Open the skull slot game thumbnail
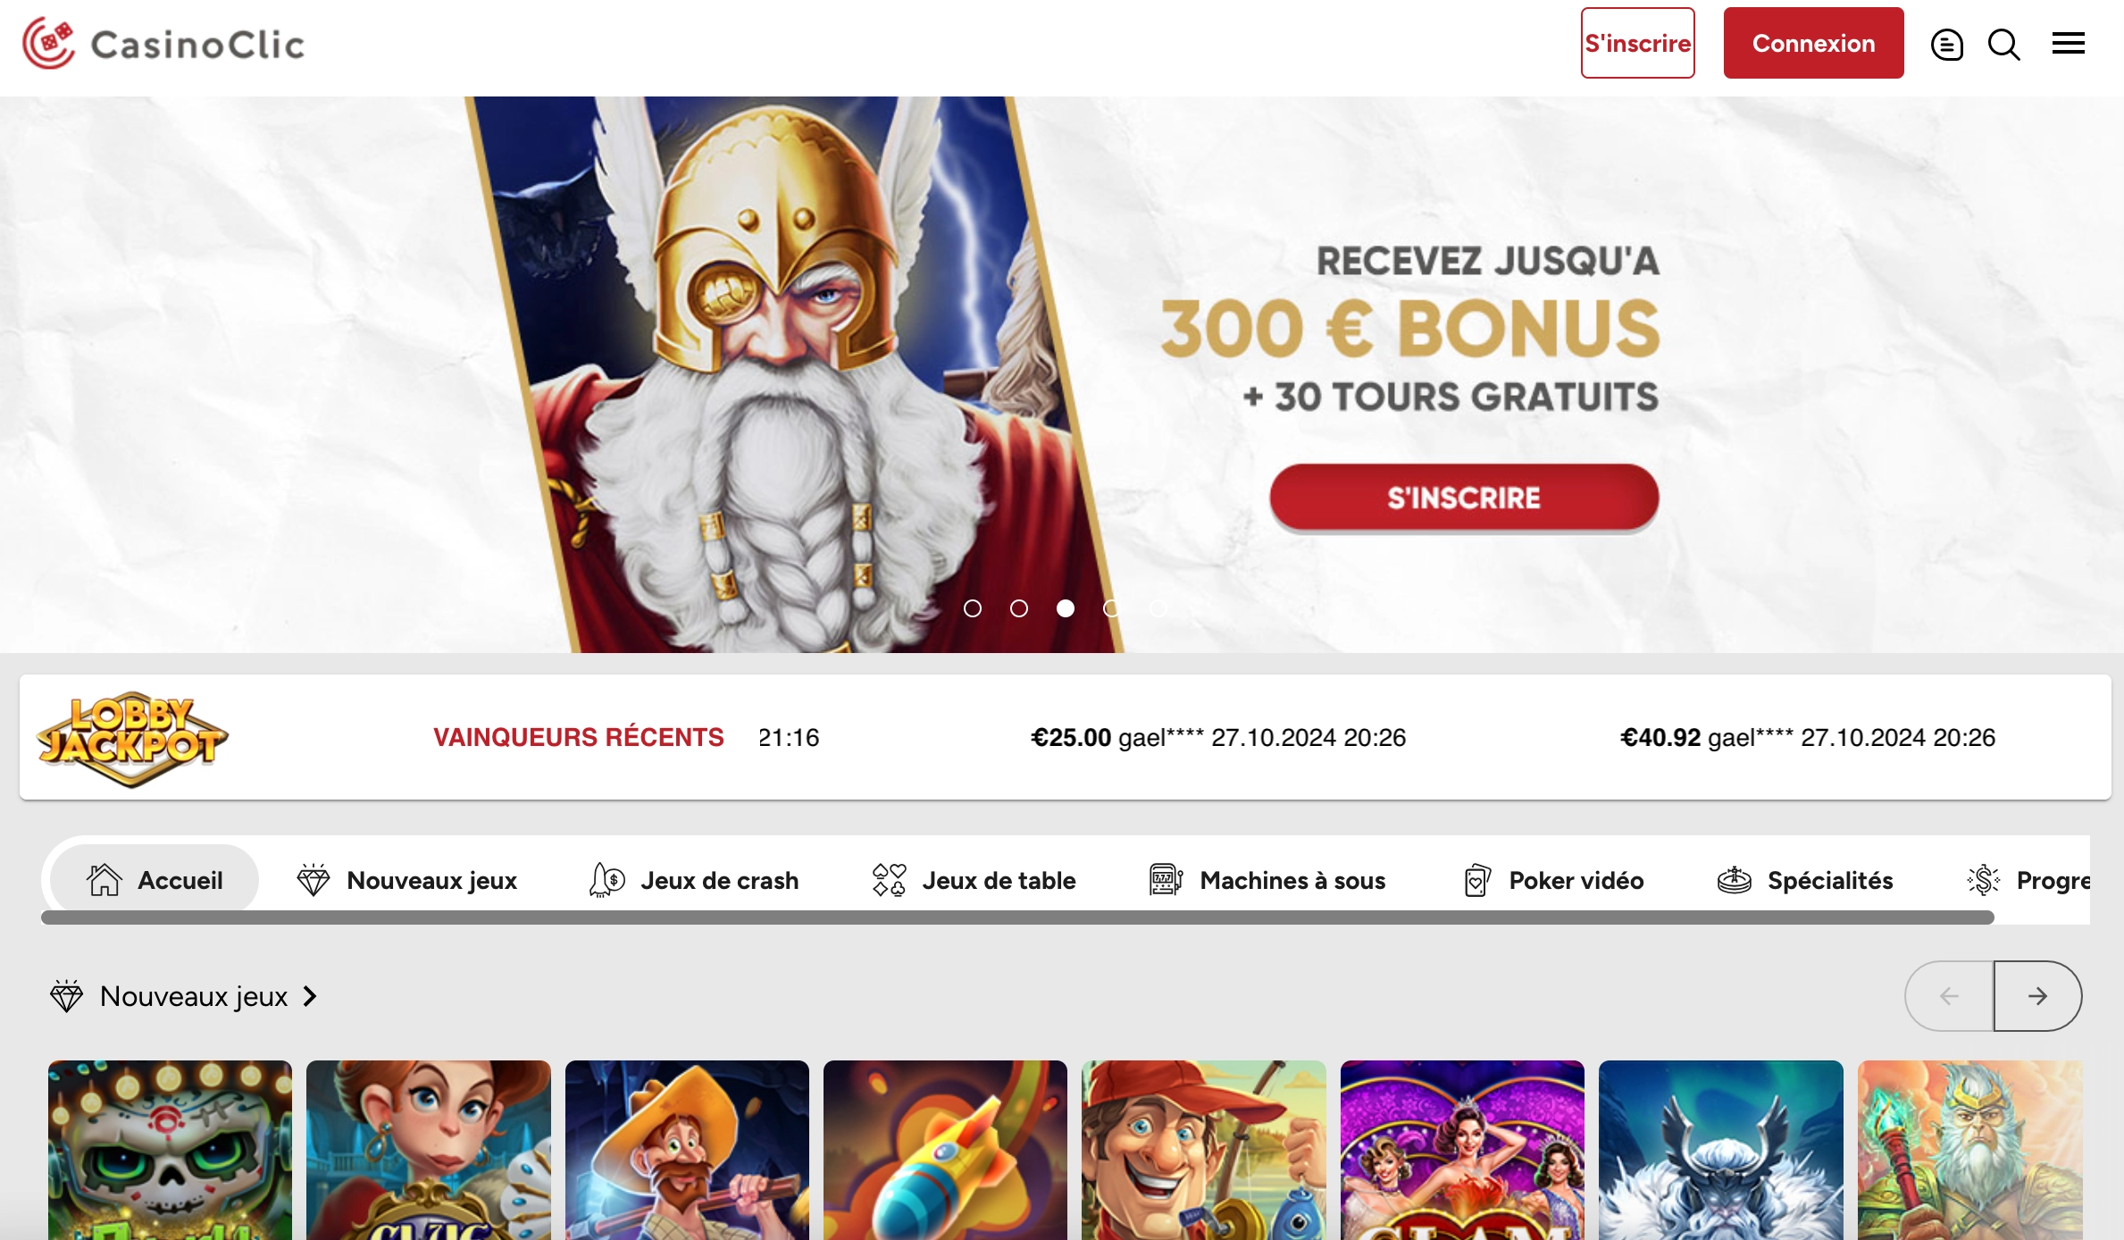The width and height of the screenshot is (2124, 1240). point(170,1150)
